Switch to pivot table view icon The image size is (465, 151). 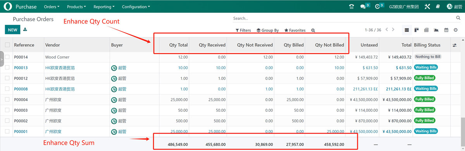pyautogui.click(x=426, y=30)
